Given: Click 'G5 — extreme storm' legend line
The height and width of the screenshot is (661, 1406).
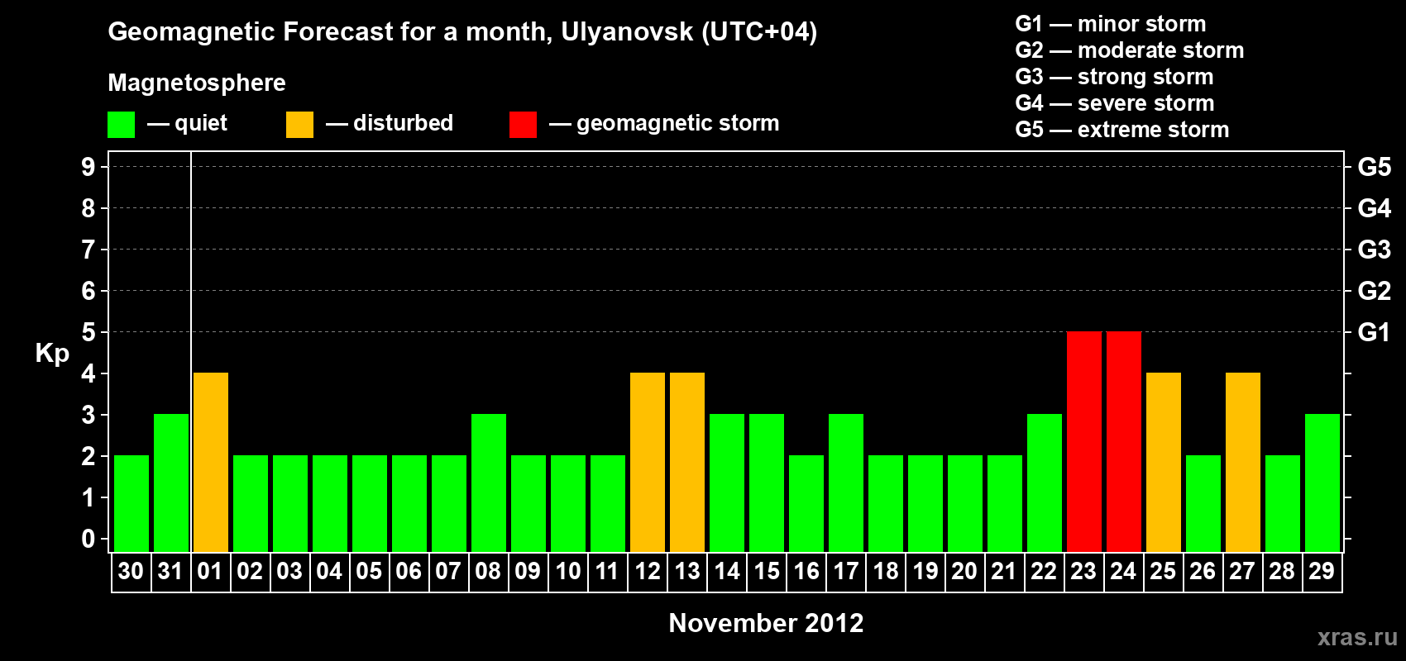Looking at the screenshot, I should coord(1121,130).
